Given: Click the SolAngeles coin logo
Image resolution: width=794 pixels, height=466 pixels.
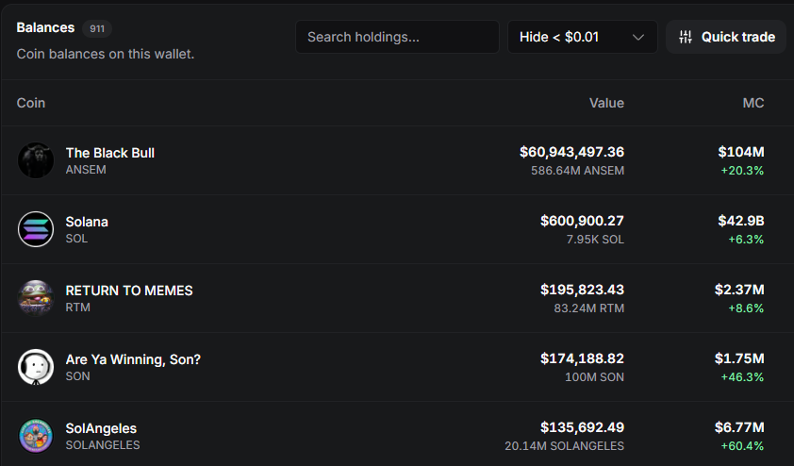Looking at the screenshot, I should point(36,436).
